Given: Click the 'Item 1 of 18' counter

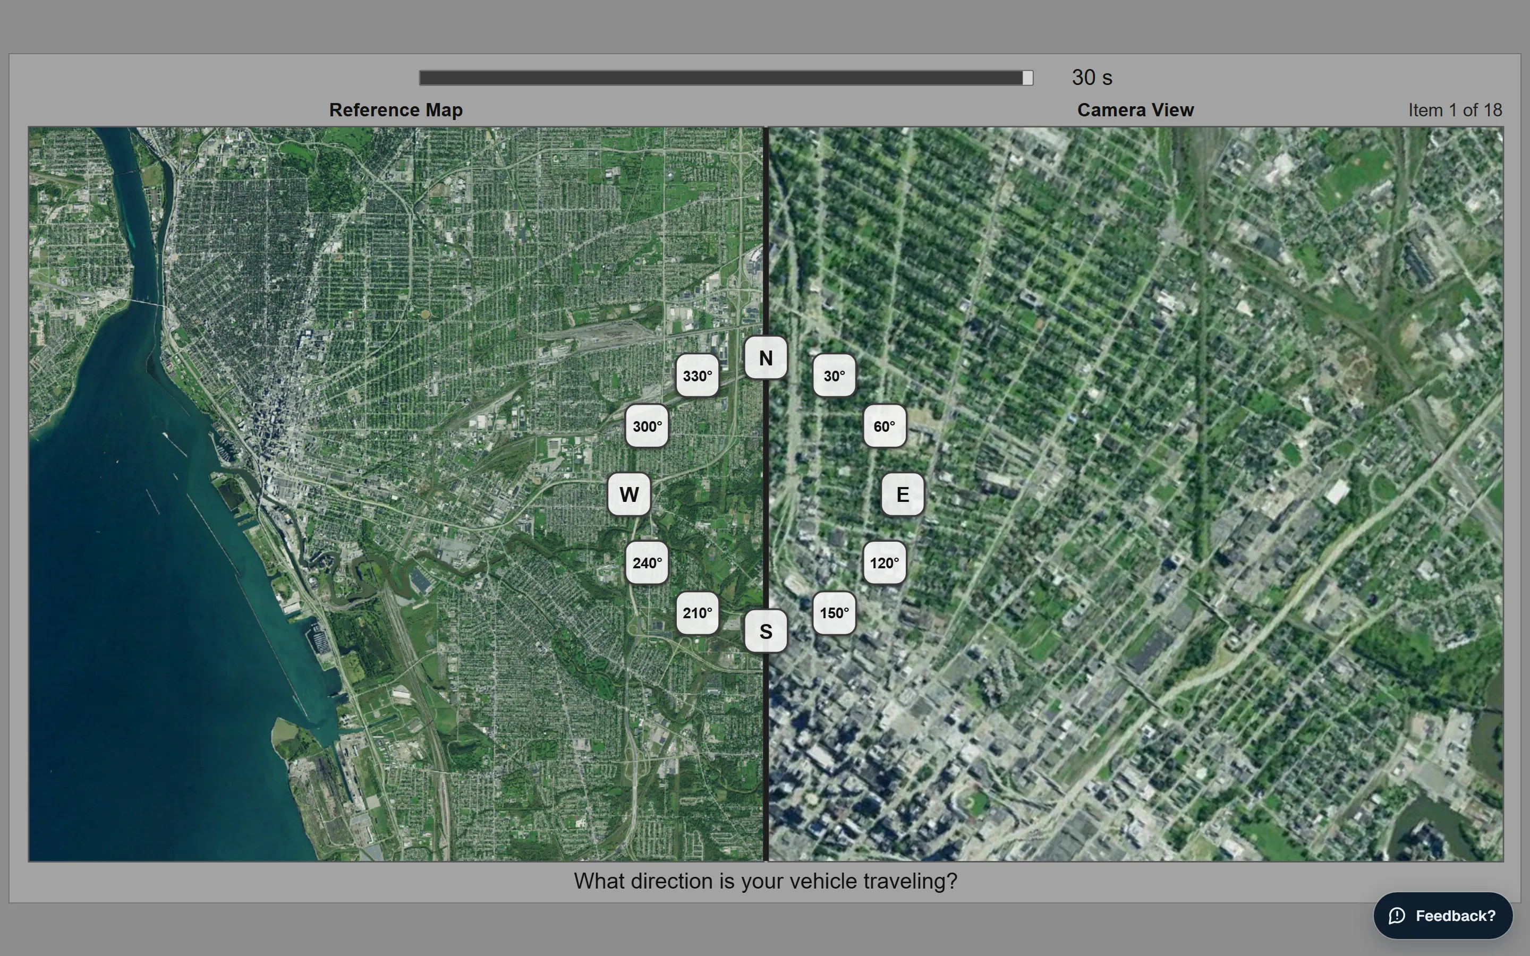Looking at the screenshot, I should (1455, 110).
